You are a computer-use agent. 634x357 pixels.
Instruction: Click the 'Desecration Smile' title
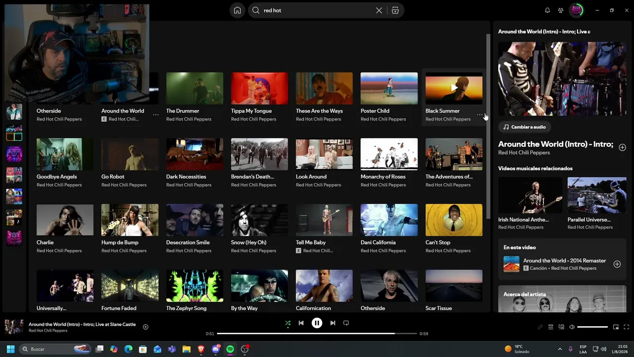pos(188,243)
